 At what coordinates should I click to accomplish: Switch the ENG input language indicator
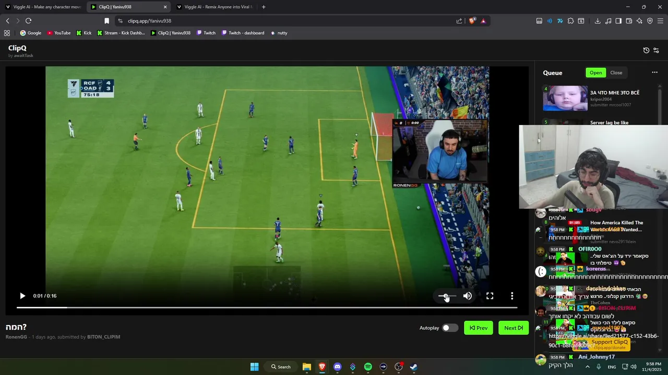(x=612, y=367)
